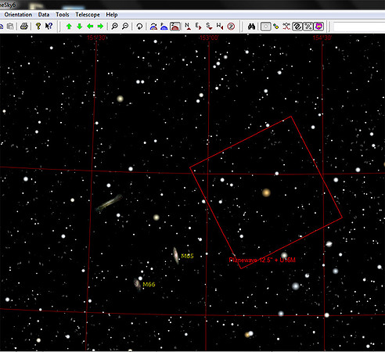385x352 pixels.
Task: Click the second blue-dome orientation icon
Action: [164, 27]
